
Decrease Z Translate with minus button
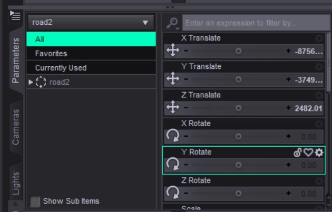[x=186, y=108]
